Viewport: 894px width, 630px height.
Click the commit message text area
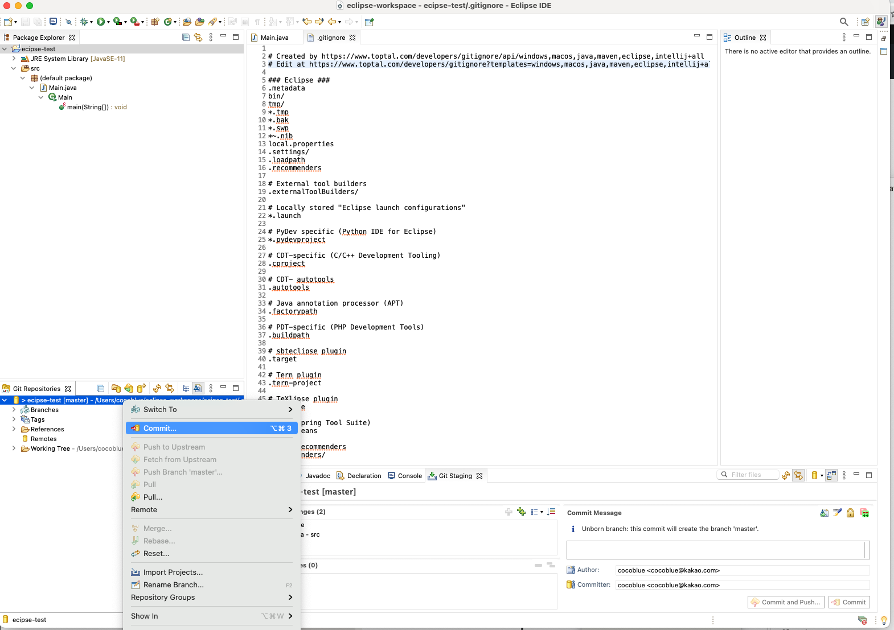(717, 550)
